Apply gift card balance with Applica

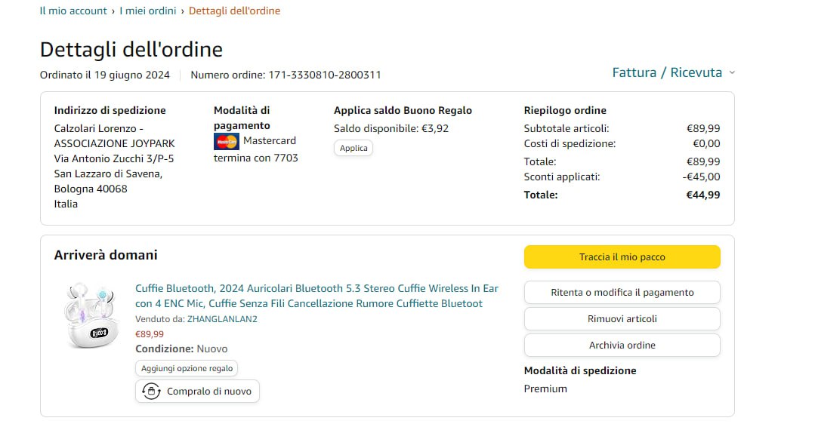(x=353, y=148)
